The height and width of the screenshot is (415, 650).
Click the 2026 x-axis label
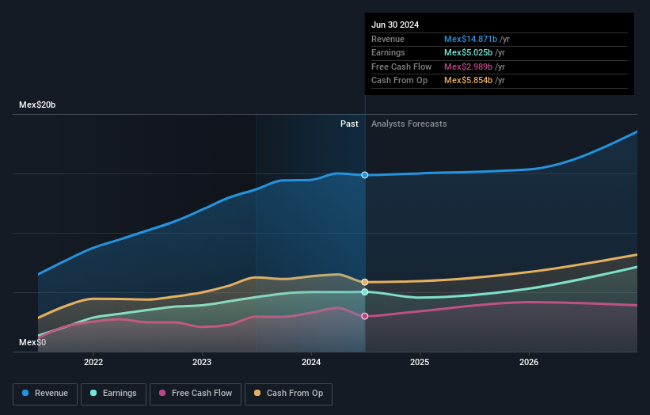point(529,362)
